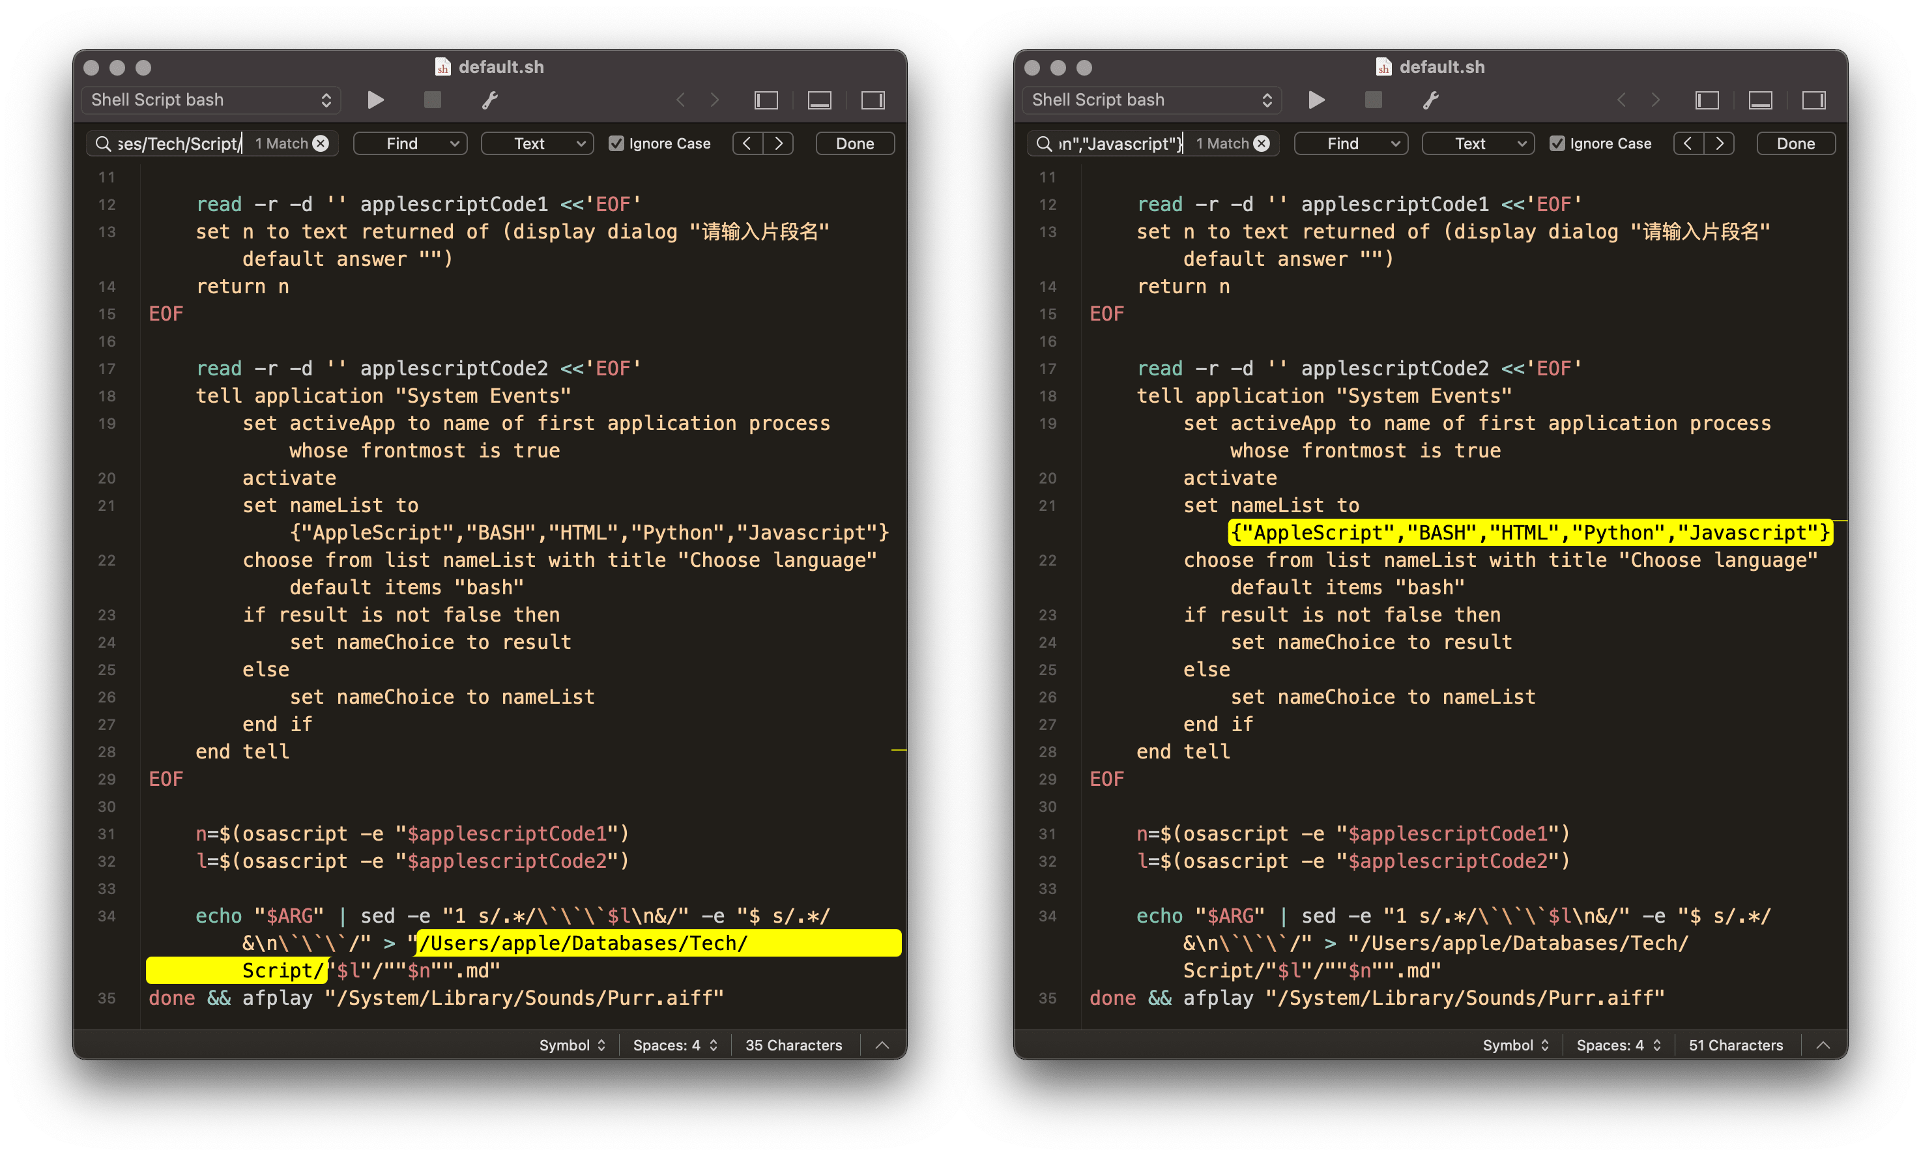Toggle bottom panel in right window
Screen dimensions: 1921x1156
(1761, 100)
